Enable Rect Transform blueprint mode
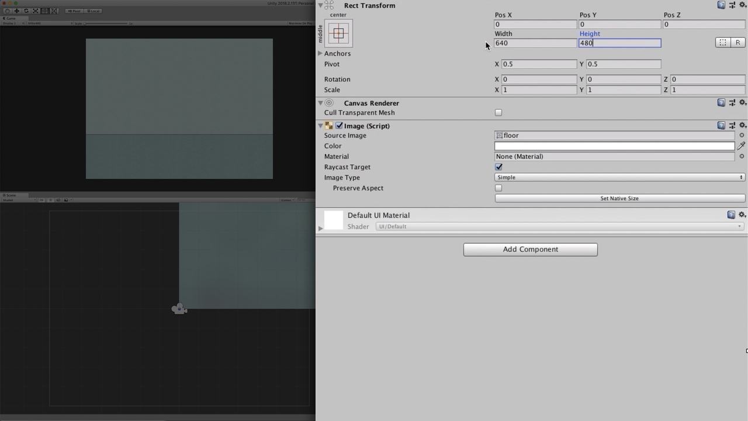Screen dimensions: 748x421 click(723, 43)
